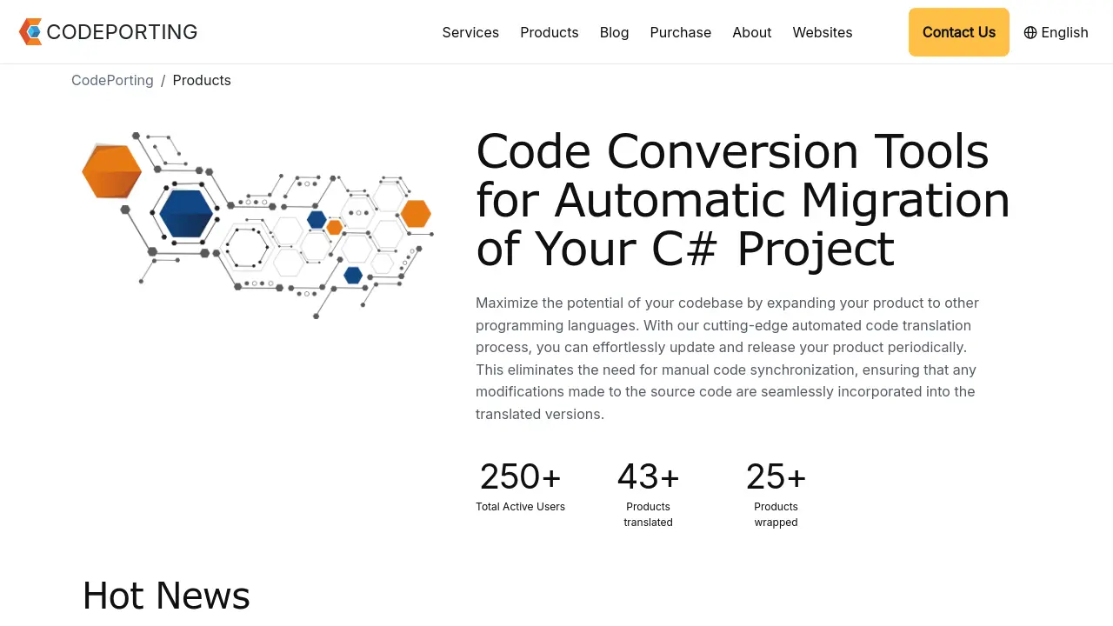Click the Maximize the potential description paragraph
Image resolution: width=1113 pixels, height=626 pixels.
tap(727, 358)
